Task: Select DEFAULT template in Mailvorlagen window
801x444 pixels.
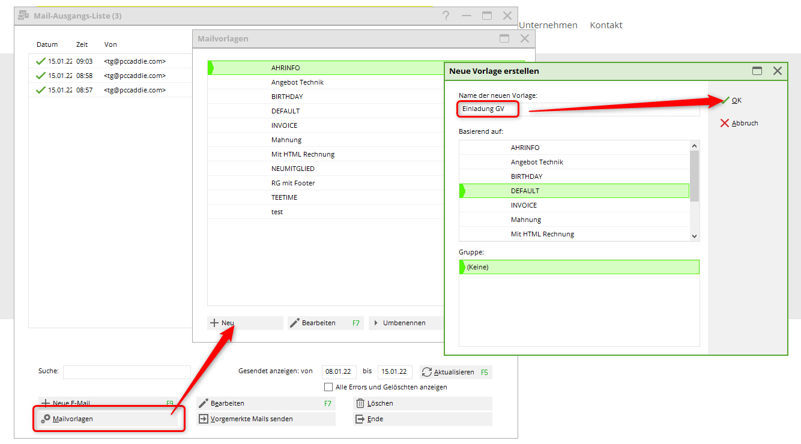Action: pos(325,111)
